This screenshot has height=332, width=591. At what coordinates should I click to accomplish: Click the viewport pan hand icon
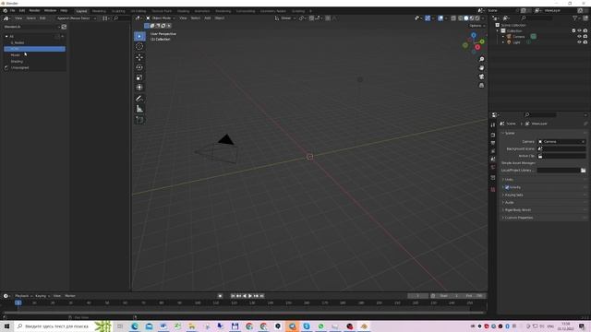coord(481,68)
